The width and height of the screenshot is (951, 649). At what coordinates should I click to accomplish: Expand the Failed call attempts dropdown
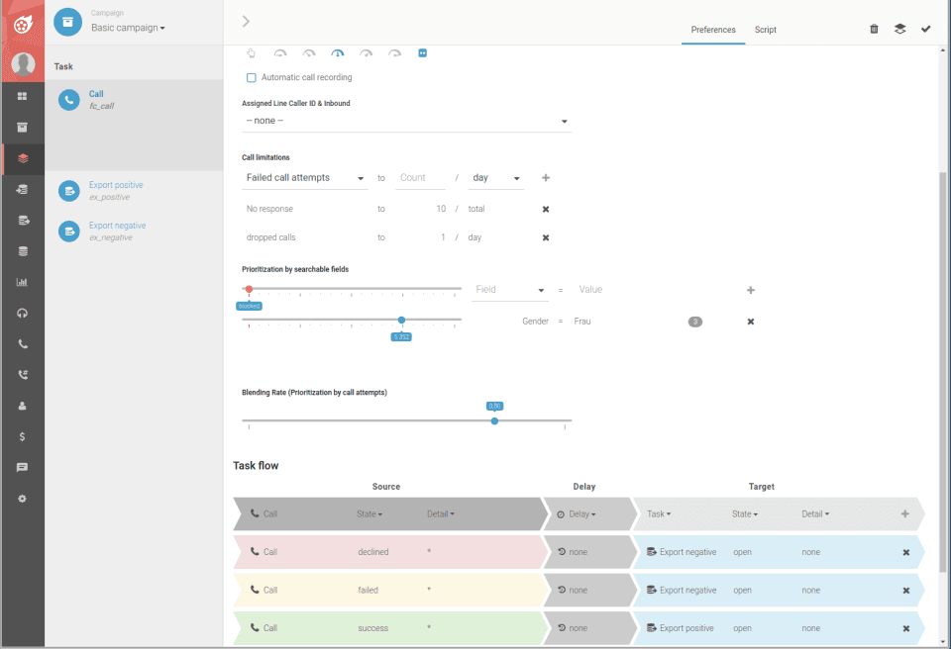[304, 178]
